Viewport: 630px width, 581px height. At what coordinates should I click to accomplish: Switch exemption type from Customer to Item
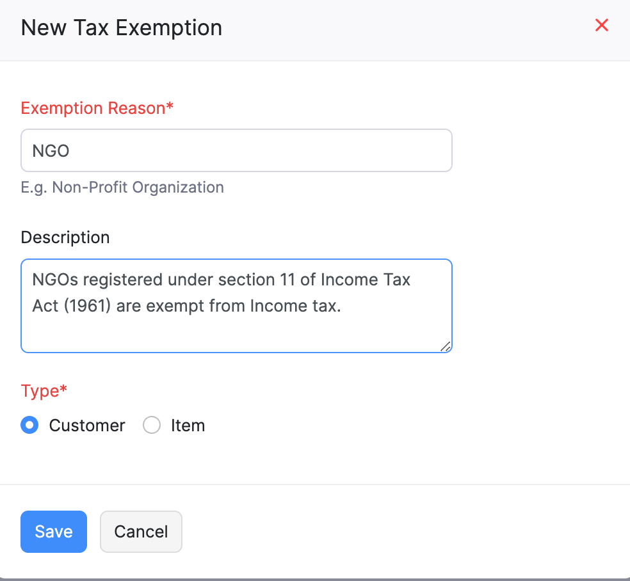click(152, 425)
